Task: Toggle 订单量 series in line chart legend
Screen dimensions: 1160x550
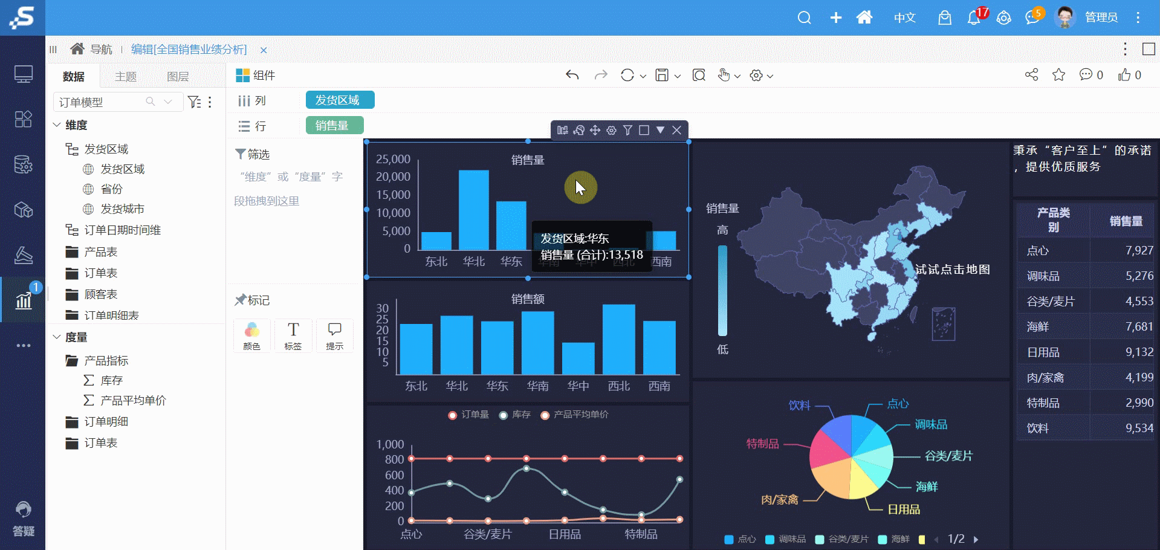Action: (x=468, y=415)
